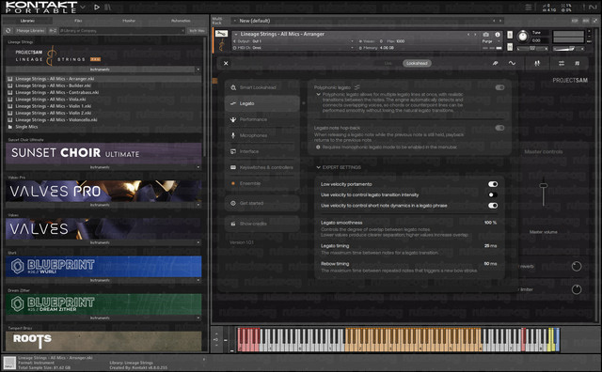Open Keyswitches & controllers settings page
Screen dimensions: 602x372
pyautogui.click(x=261, y=167)
